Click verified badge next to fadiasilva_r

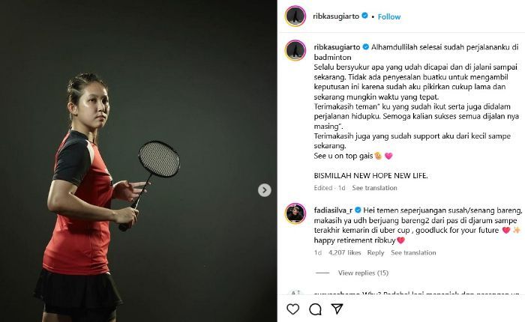(358, 210)
